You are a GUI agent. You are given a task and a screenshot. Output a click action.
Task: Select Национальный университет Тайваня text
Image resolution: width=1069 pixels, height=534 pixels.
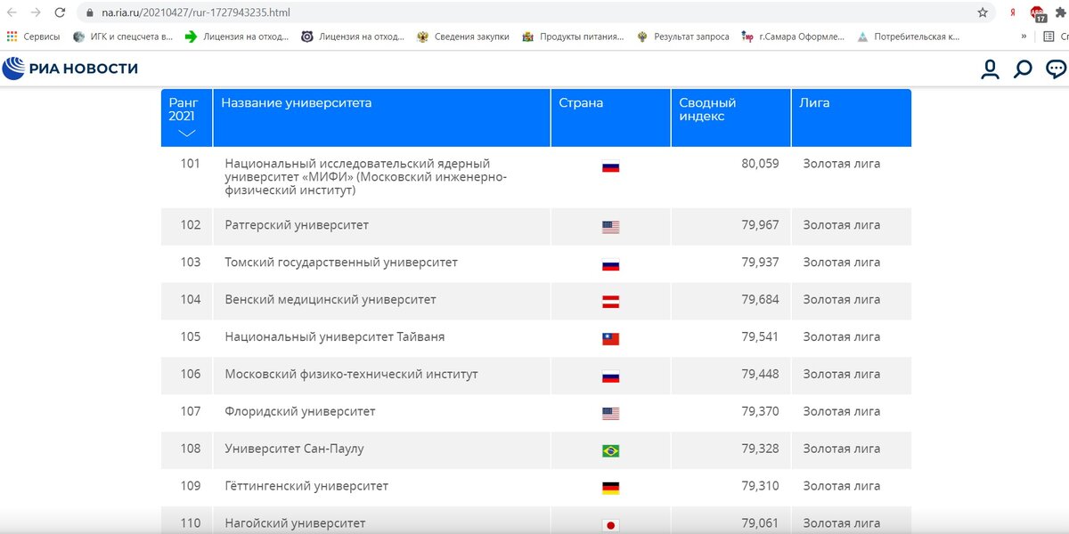(x=335, y=337)
